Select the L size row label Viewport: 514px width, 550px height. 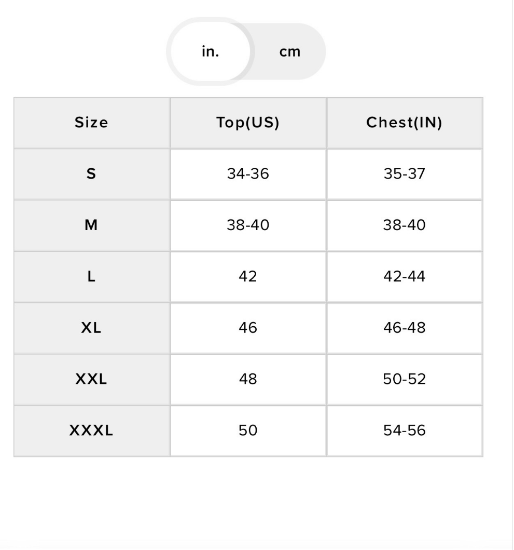point(92,277)
